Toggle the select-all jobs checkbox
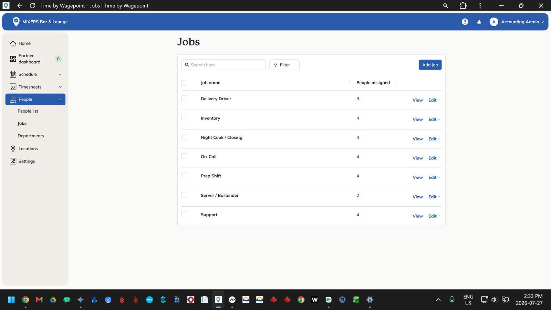Viewport: 551px width, 310px height. [x=184, y=83]
